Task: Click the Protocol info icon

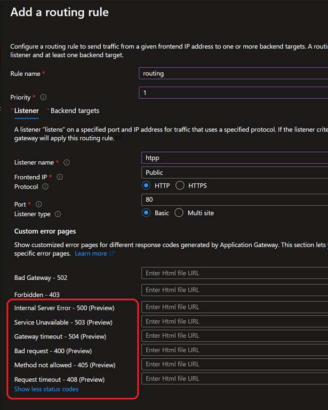Action: 45,187
